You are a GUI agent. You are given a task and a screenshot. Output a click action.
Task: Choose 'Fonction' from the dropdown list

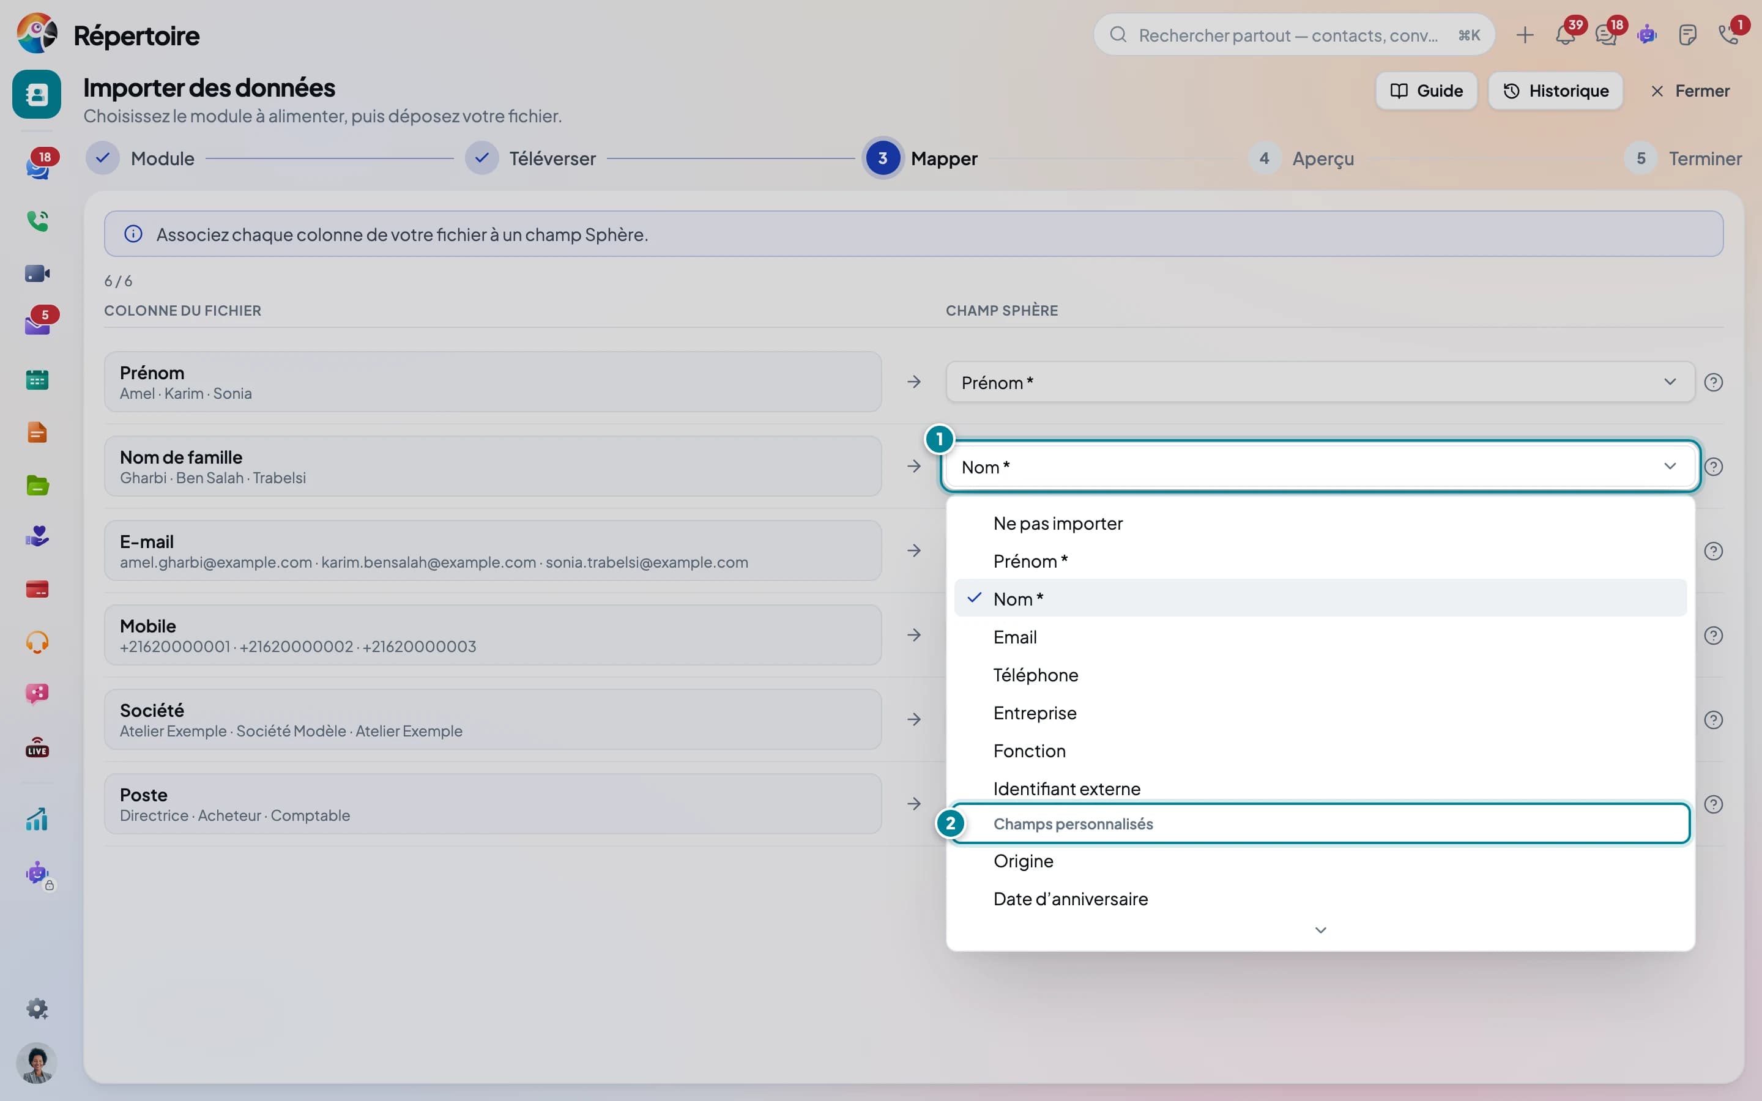1320,751
